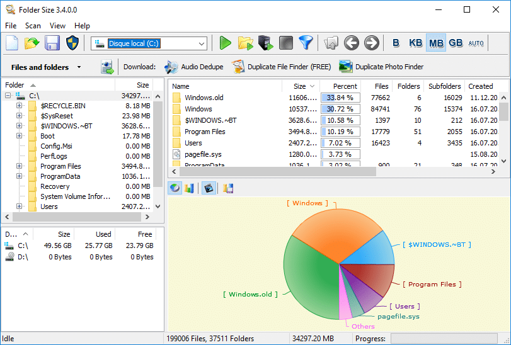Click the green Start scan play icon
The width and height of the screenshot is (511, 345).
pyautogui.click(x=225, y=43)
